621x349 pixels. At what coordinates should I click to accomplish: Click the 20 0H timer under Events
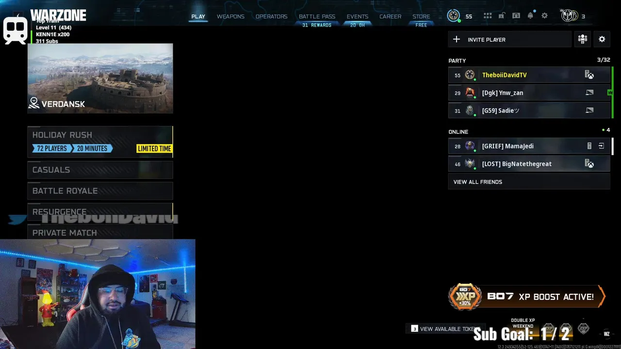[357, 25]
